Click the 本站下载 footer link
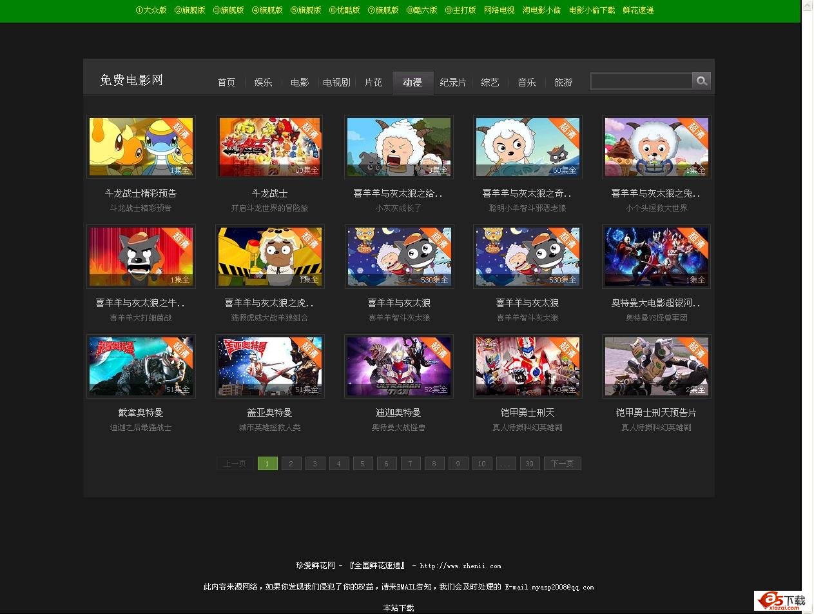The height and width of the screenshot is (614, 814). click(398, 607)
